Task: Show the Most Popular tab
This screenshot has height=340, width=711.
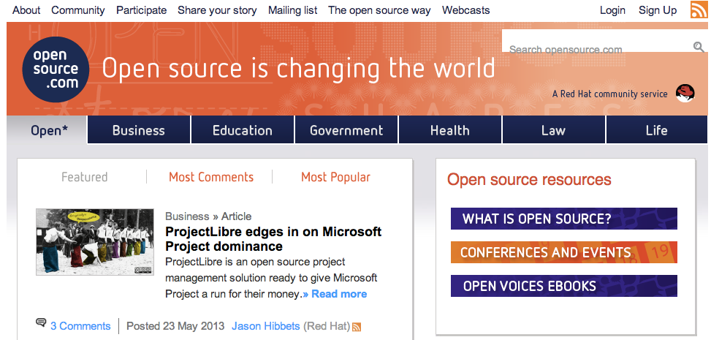Action: coord(335,177)
